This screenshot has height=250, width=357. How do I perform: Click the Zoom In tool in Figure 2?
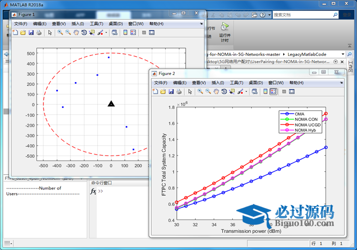click(200, 91)
